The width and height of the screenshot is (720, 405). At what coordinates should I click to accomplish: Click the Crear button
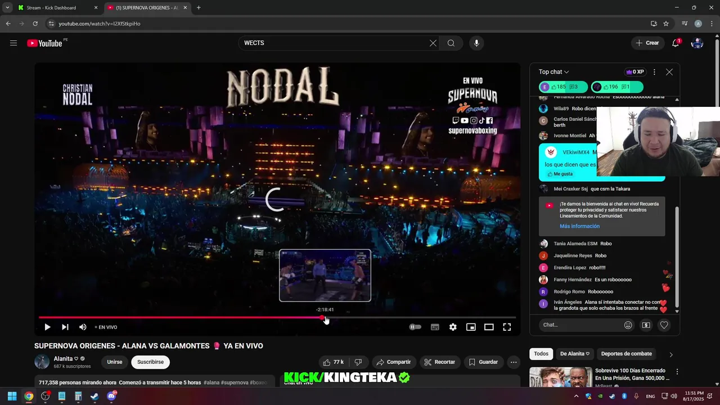(x=647, y=43)
